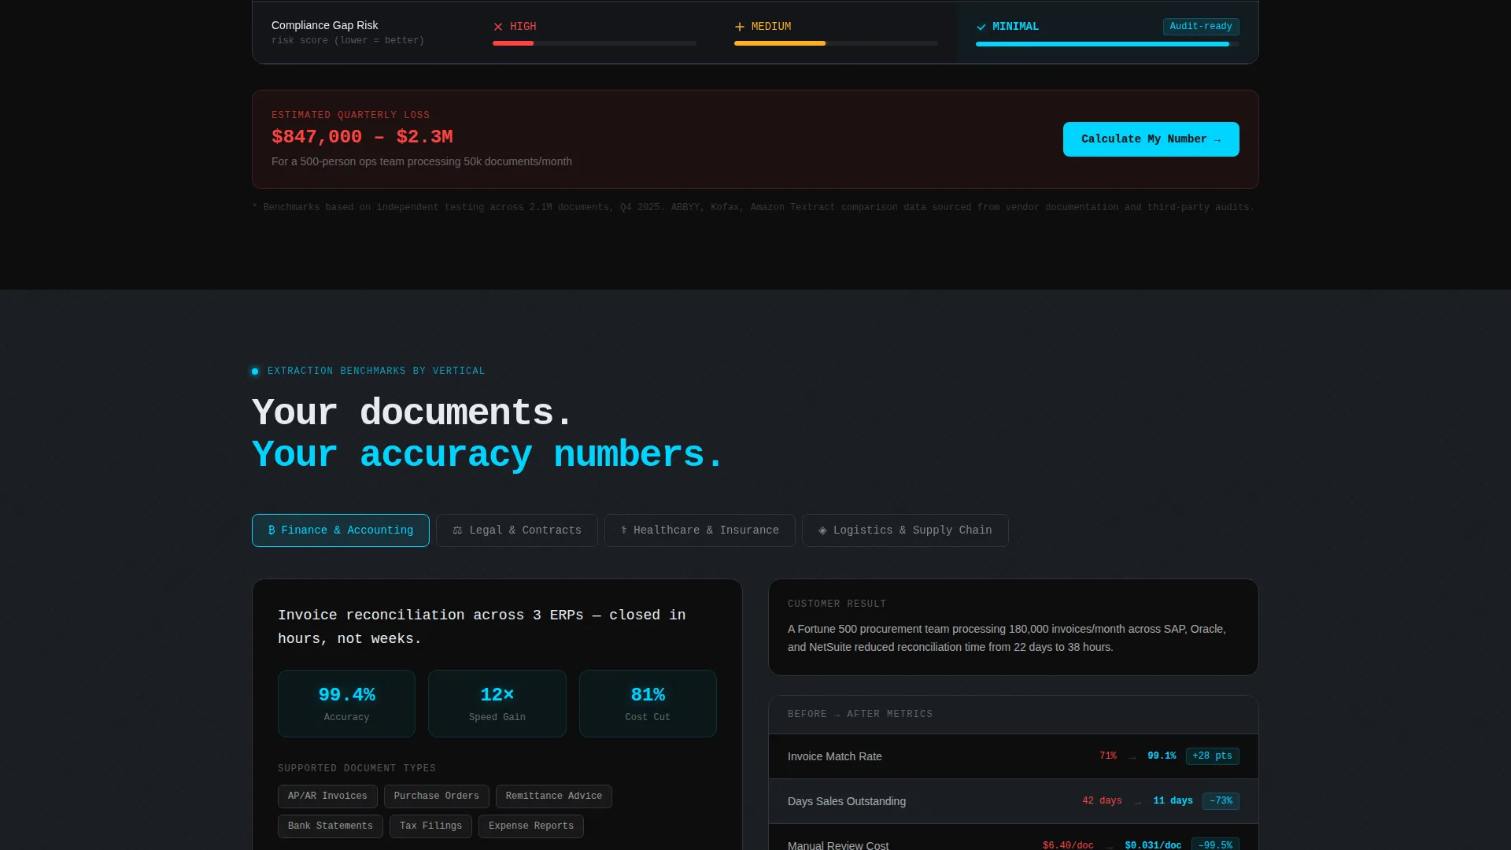The image size is (1511, 850).
Task: Click the BEFORE → AFTER METRICS heading
Action: 860,714
